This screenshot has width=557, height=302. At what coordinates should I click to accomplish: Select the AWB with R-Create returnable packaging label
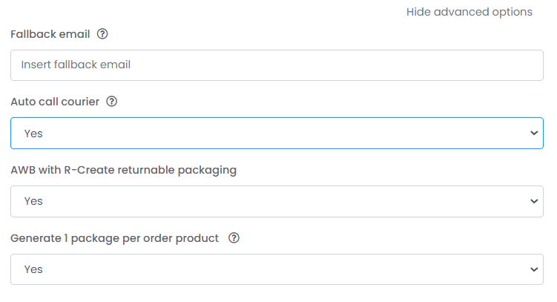(123, 170)
